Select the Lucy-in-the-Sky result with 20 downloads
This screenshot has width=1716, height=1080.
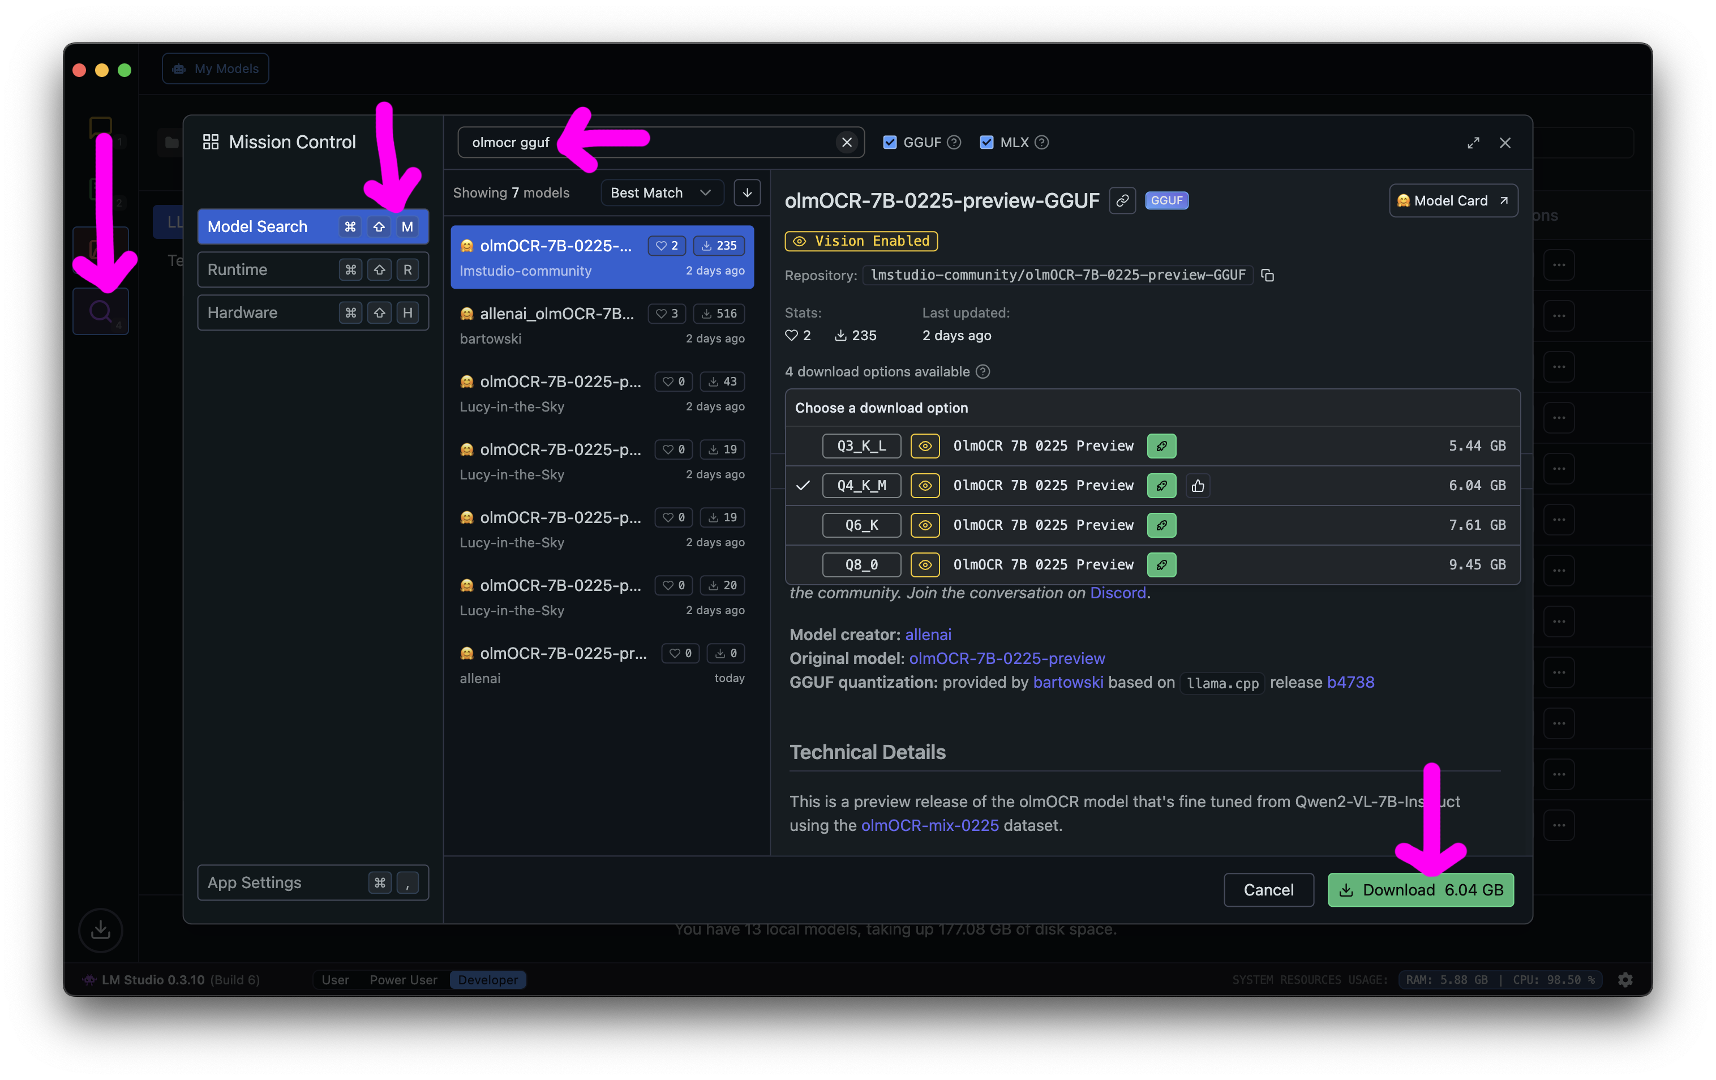(x=602, y=597)
